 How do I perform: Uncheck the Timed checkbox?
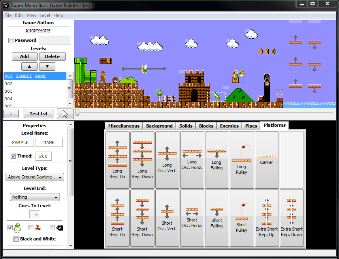coord(13,156)
